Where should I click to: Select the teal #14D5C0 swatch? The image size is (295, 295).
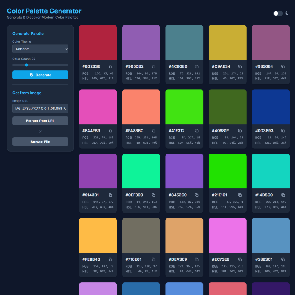pyautogui.click(x=270, y=171)
